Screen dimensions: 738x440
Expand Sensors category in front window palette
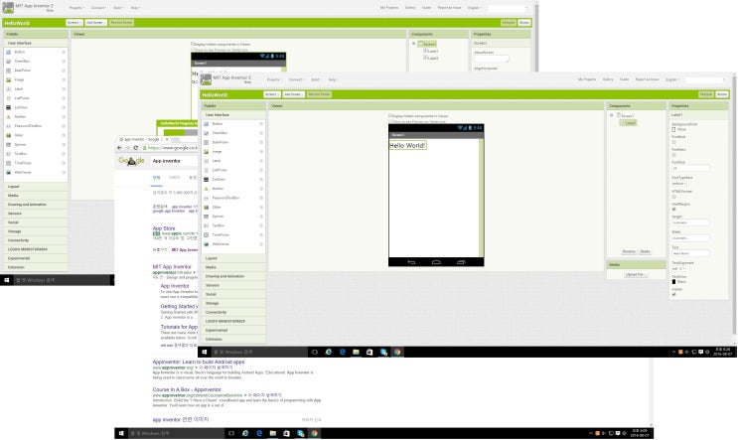[x=233, y=285]
